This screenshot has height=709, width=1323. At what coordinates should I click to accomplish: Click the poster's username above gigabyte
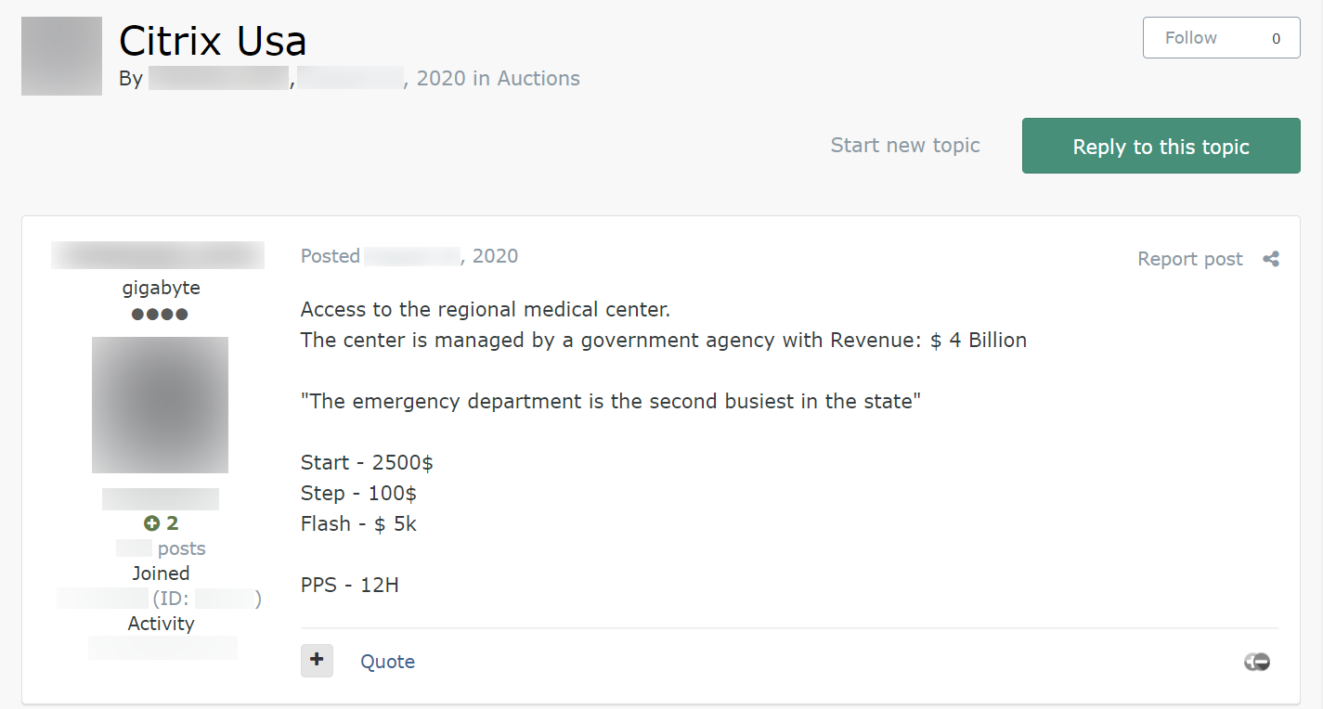point(158,255)
